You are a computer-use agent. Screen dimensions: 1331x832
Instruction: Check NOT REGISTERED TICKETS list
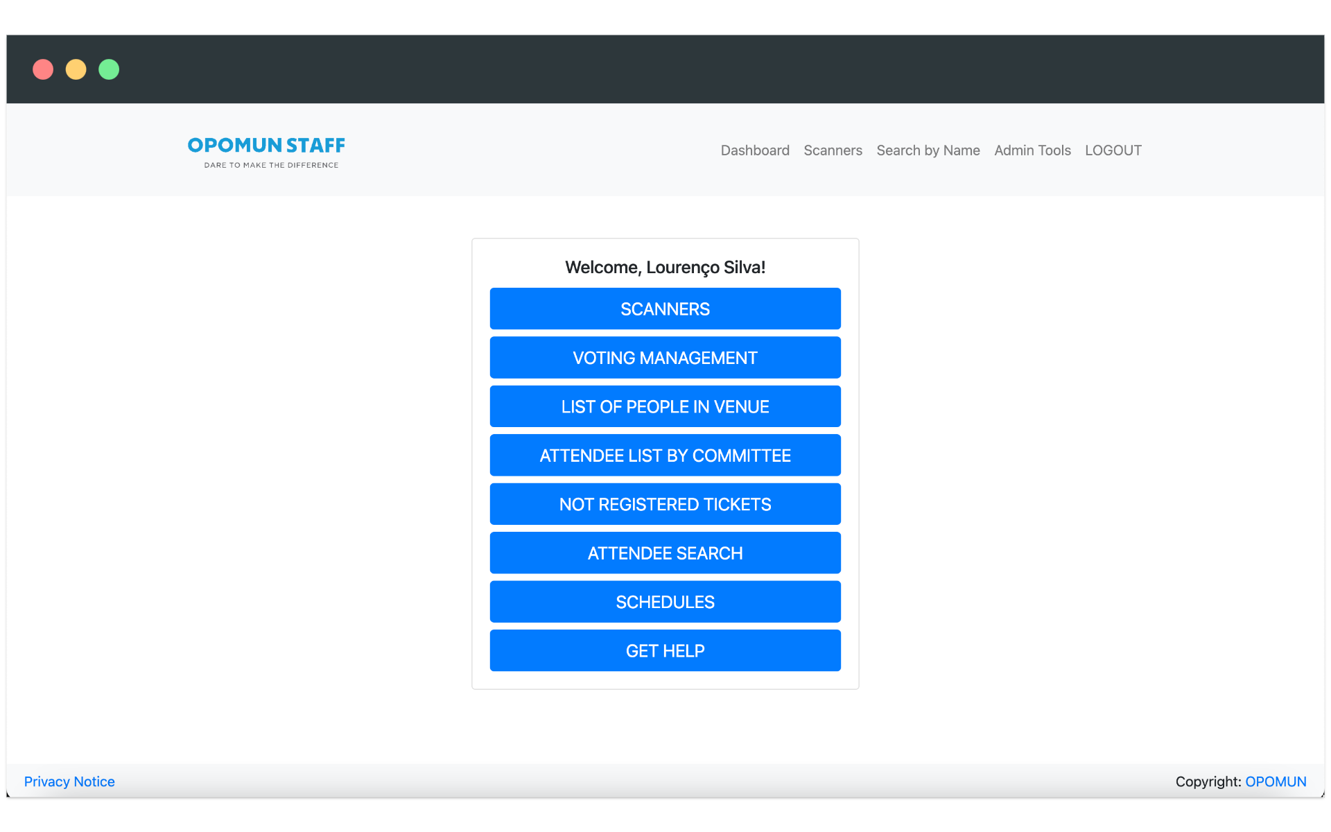tap(665, 504)
